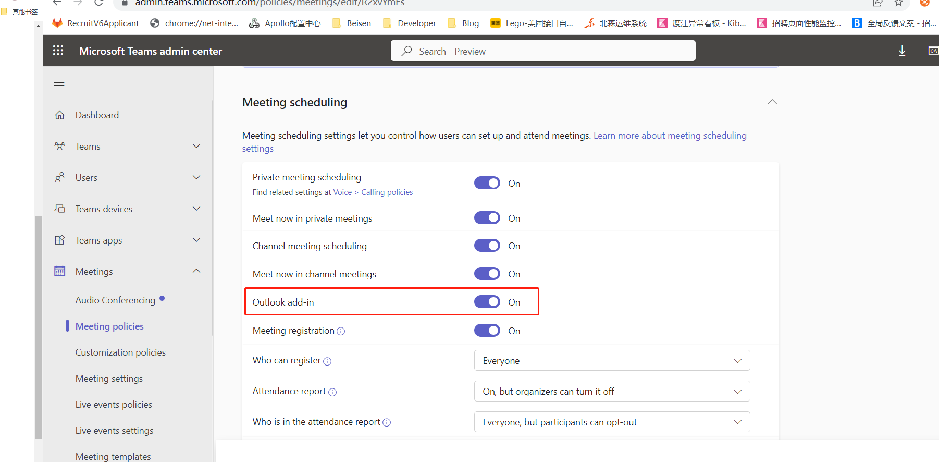Screen dimensions: 939x462
Task: Open Learn more about meeting scheduling link
Action: (670, 136)
